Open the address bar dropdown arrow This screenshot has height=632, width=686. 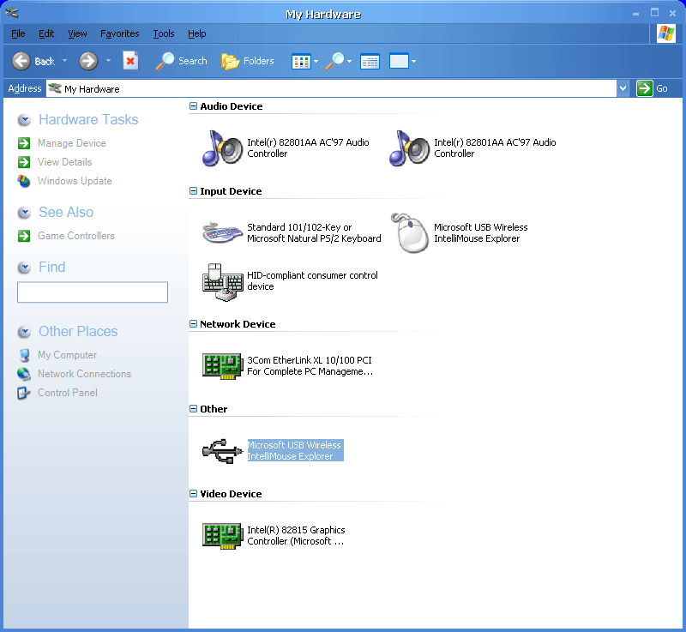(623, 88)
